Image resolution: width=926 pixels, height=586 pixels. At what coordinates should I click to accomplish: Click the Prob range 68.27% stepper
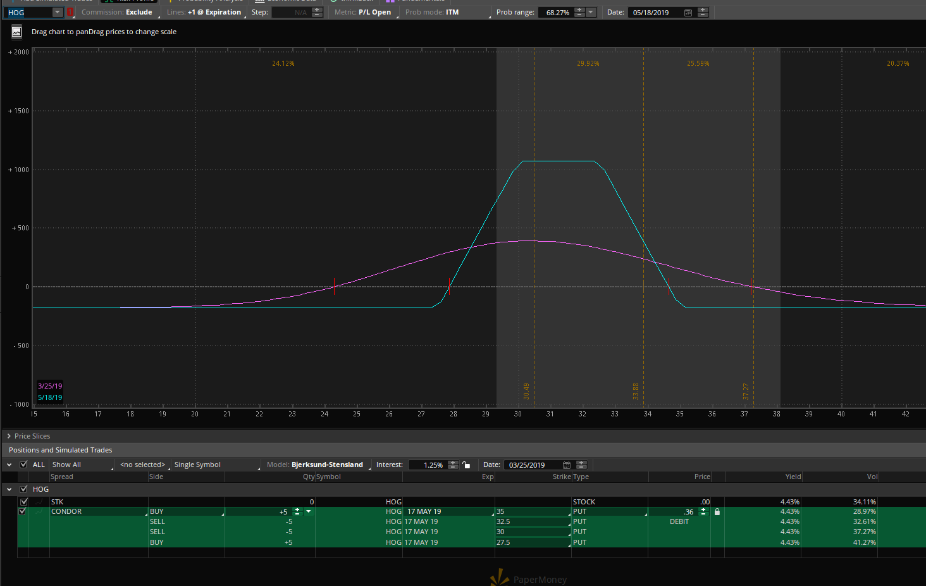[x=579, y=13]
